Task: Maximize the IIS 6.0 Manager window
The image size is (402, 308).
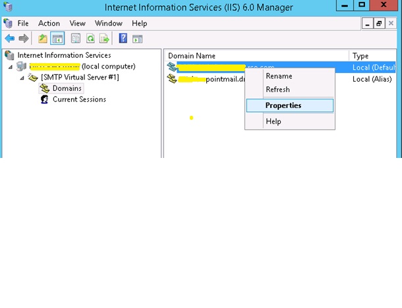Action: pyautogui.click(x=362, y=5)
